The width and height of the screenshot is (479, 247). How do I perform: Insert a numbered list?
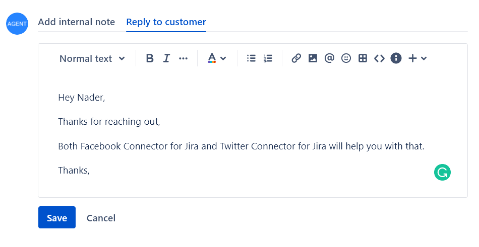(268, 58)
